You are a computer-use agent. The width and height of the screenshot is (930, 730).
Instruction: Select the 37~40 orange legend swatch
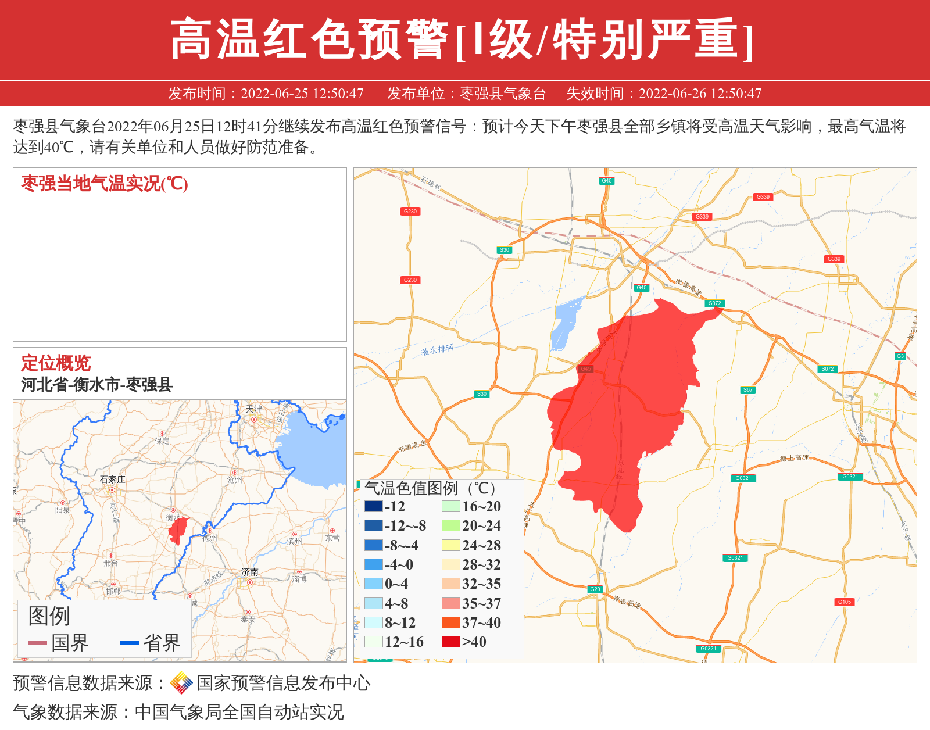coord(450,622)
